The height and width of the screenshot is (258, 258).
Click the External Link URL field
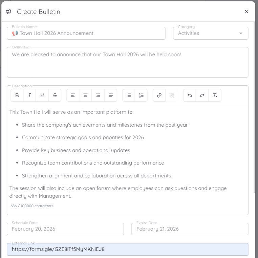click(127, 249)
